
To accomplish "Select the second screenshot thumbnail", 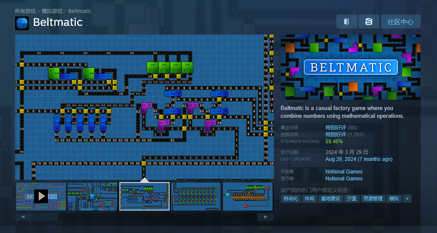I will 92,196.
